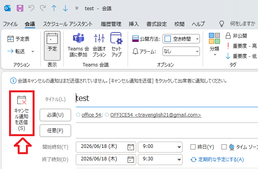Mark the meeting as 非公開
The image size is (258, 169).
point(236,36)
